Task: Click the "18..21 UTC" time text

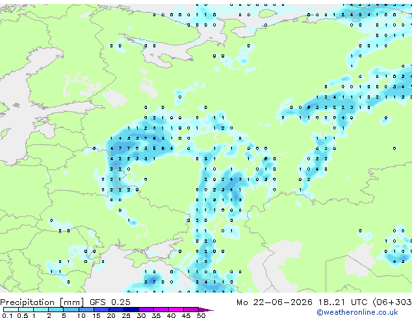Action: click(342, 302)
